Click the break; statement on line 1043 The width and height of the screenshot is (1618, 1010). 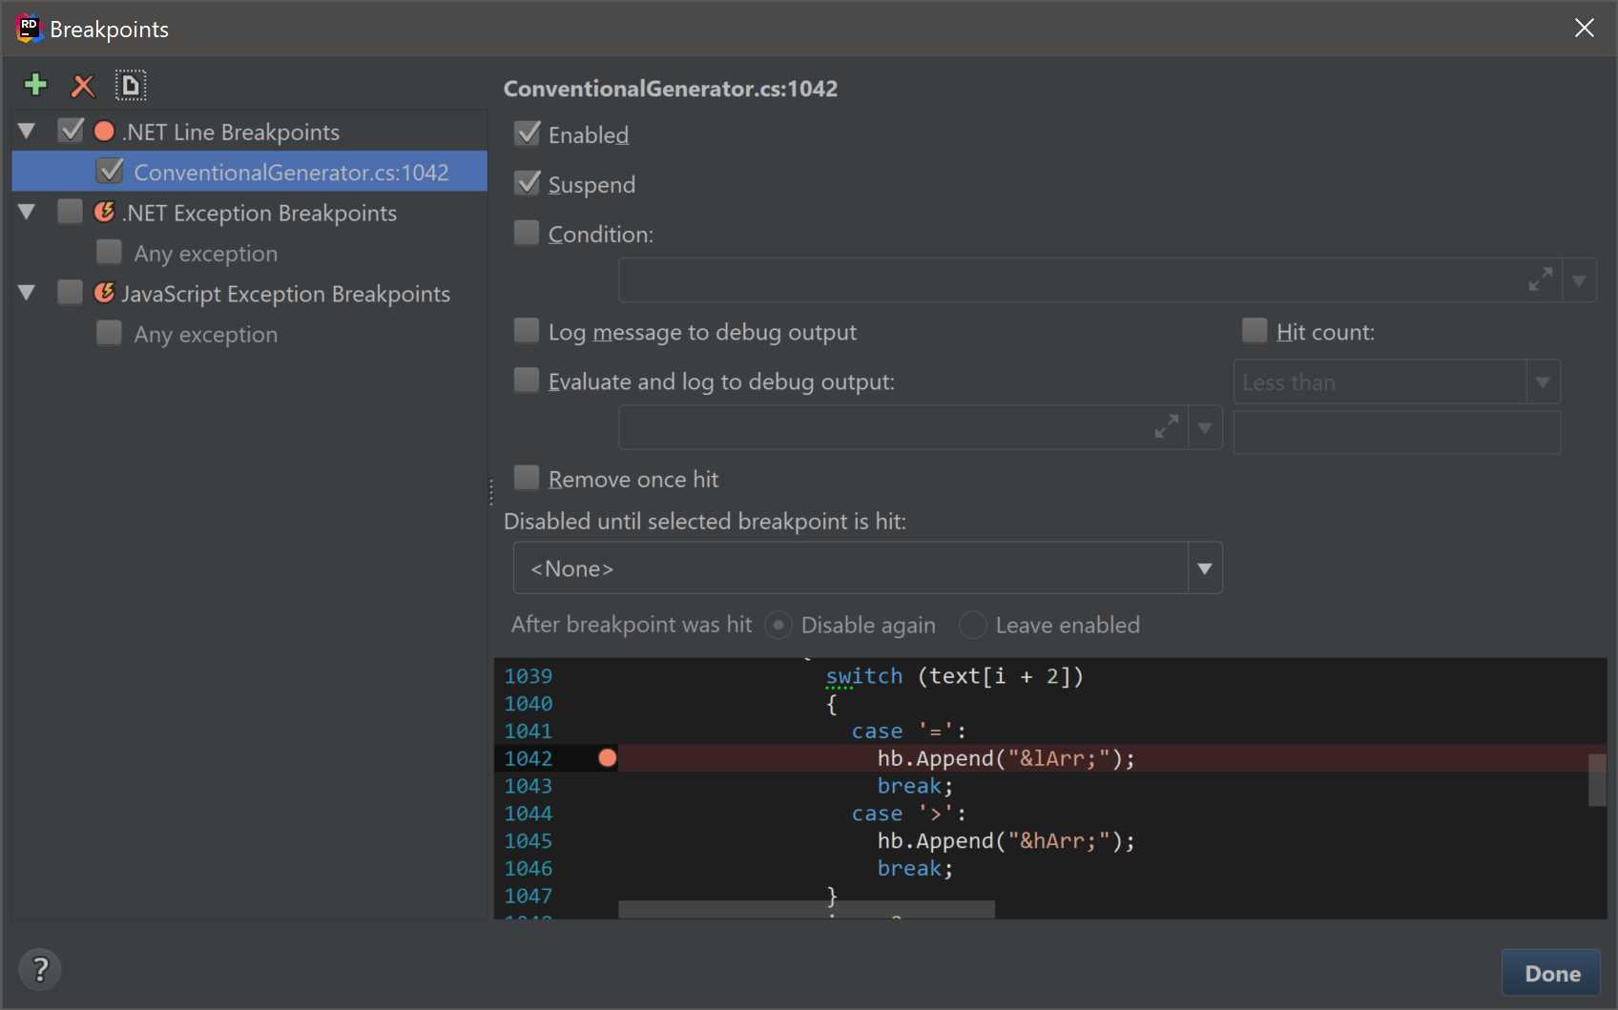click(x=916, y=786)
